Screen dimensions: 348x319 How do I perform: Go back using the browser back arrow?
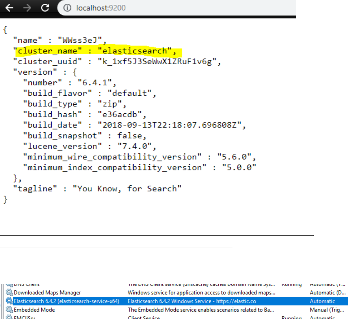9,8
